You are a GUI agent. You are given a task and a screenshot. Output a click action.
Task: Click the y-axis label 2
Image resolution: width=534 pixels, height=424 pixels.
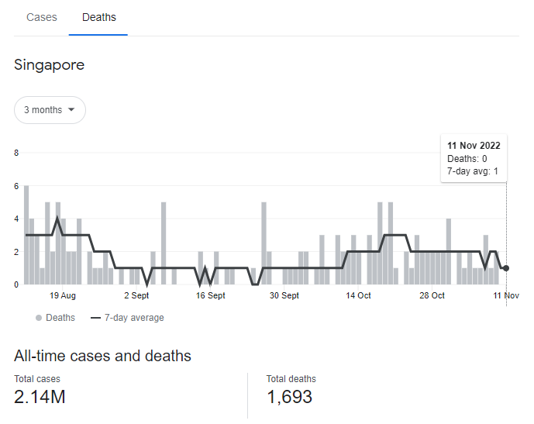pyautogui.click(x=16, y=253)
